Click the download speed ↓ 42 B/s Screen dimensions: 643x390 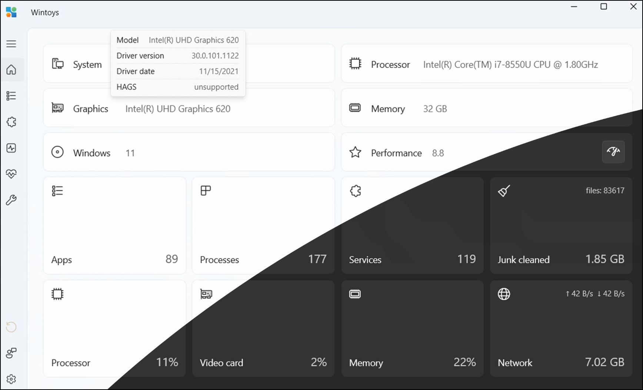[611, 294]
